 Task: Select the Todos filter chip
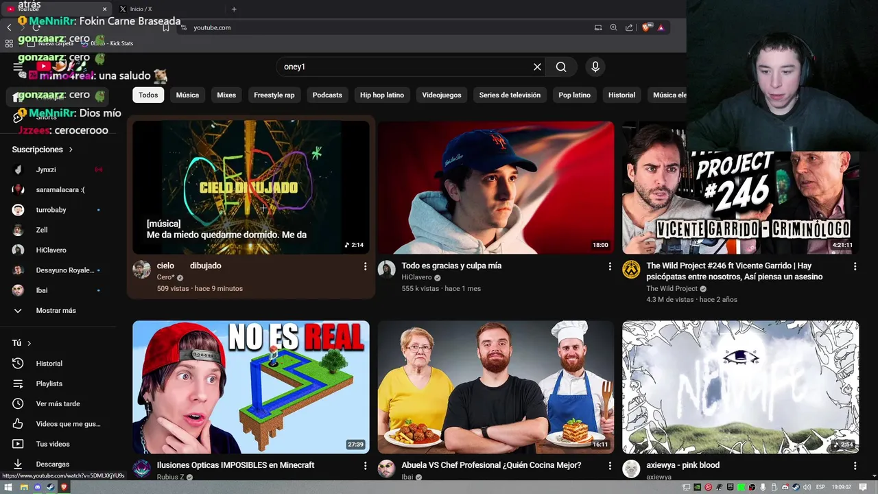[148, 95]
